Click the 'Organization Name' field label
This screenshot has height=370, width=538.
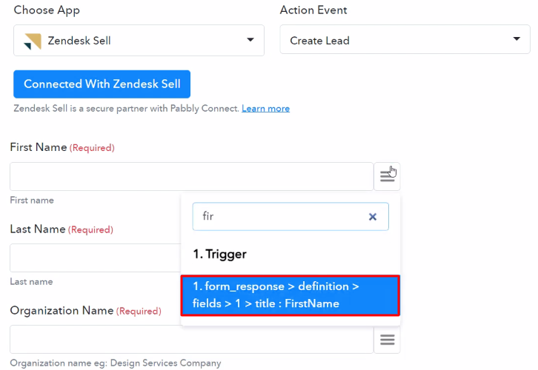[62, 310]
